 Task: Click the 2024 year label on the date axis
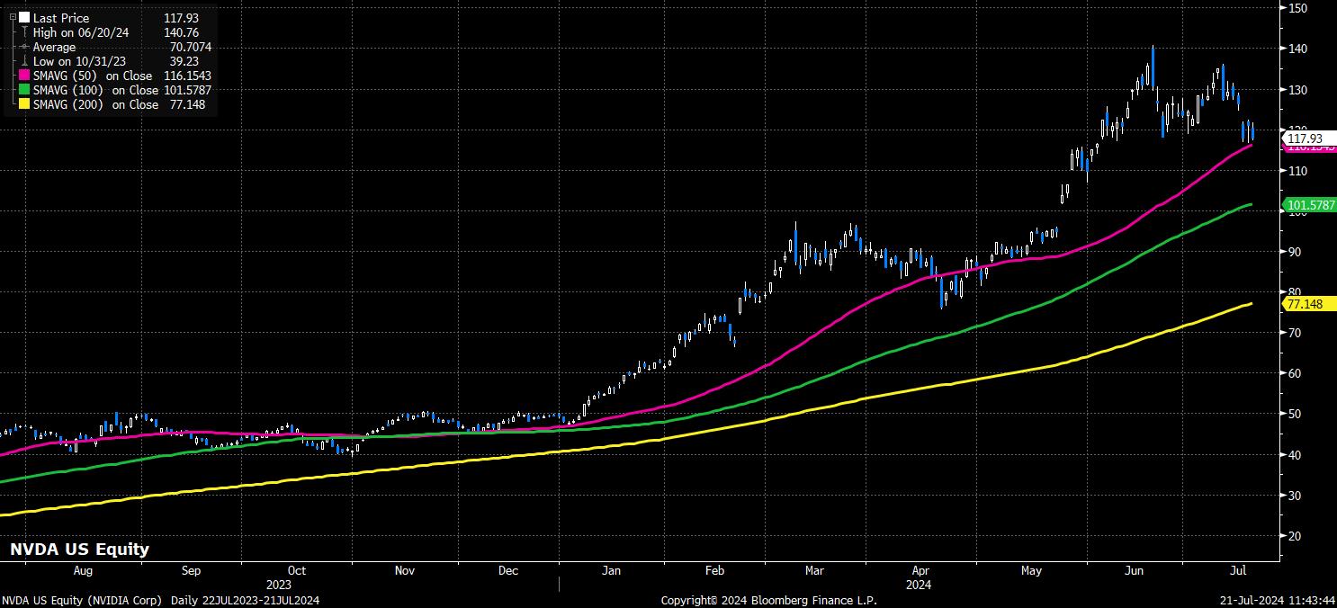918,584
